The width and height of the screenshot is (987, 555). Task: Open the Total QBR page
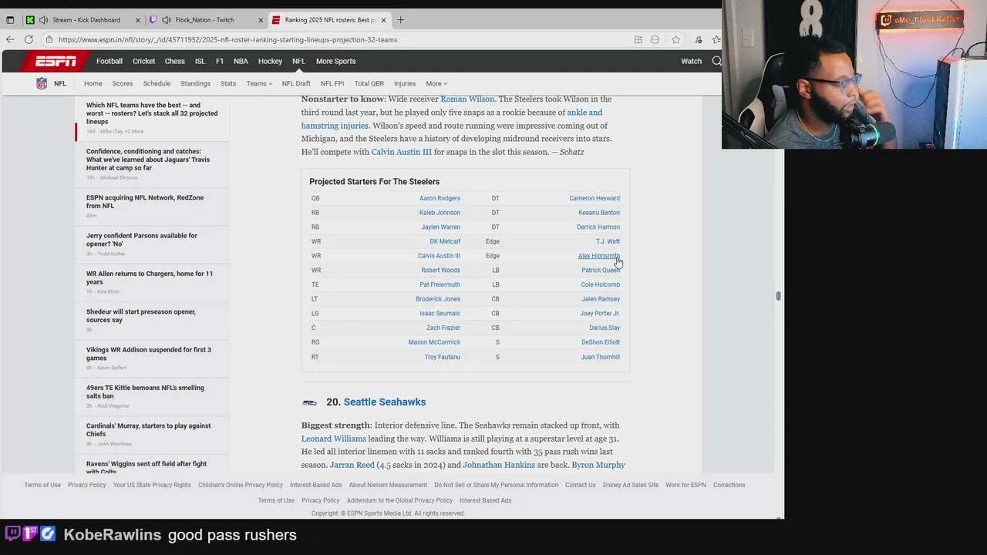point(369,83)
